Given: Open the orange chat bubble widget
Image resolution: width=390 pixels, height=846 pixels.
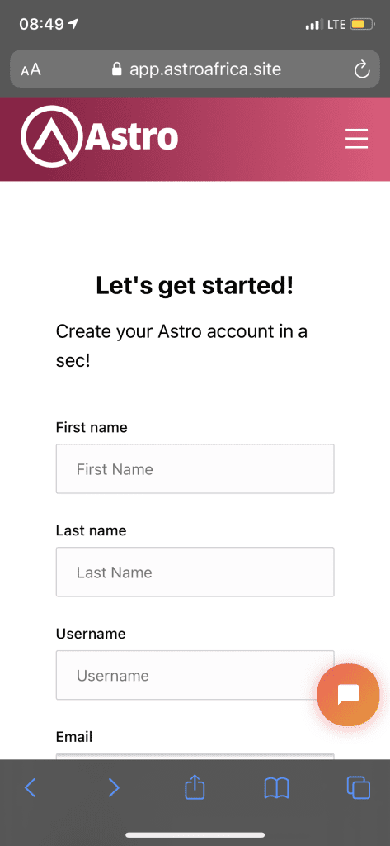Looking at the screenshot, I should [x=348, y=694].
